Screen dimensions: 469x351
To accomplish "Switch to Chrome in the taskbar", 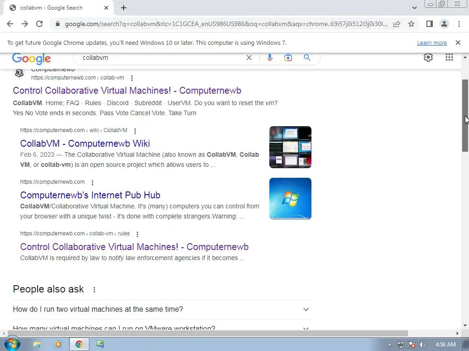I will (79, 345).
